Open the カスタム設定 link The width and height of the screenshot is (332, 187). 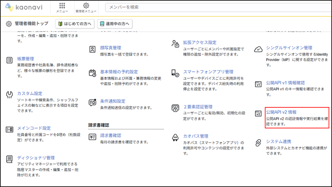tap(30, 93)
